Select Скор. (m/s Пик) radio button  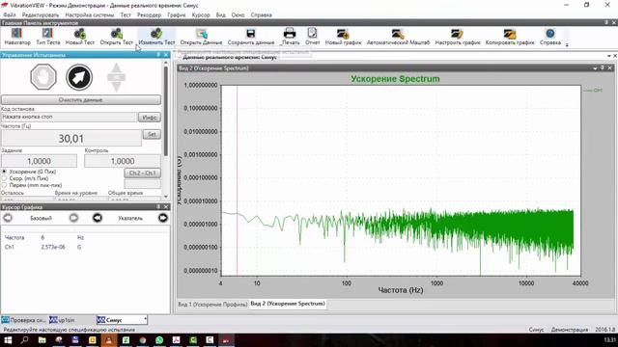pyautogui.click(x=4, y=178)
